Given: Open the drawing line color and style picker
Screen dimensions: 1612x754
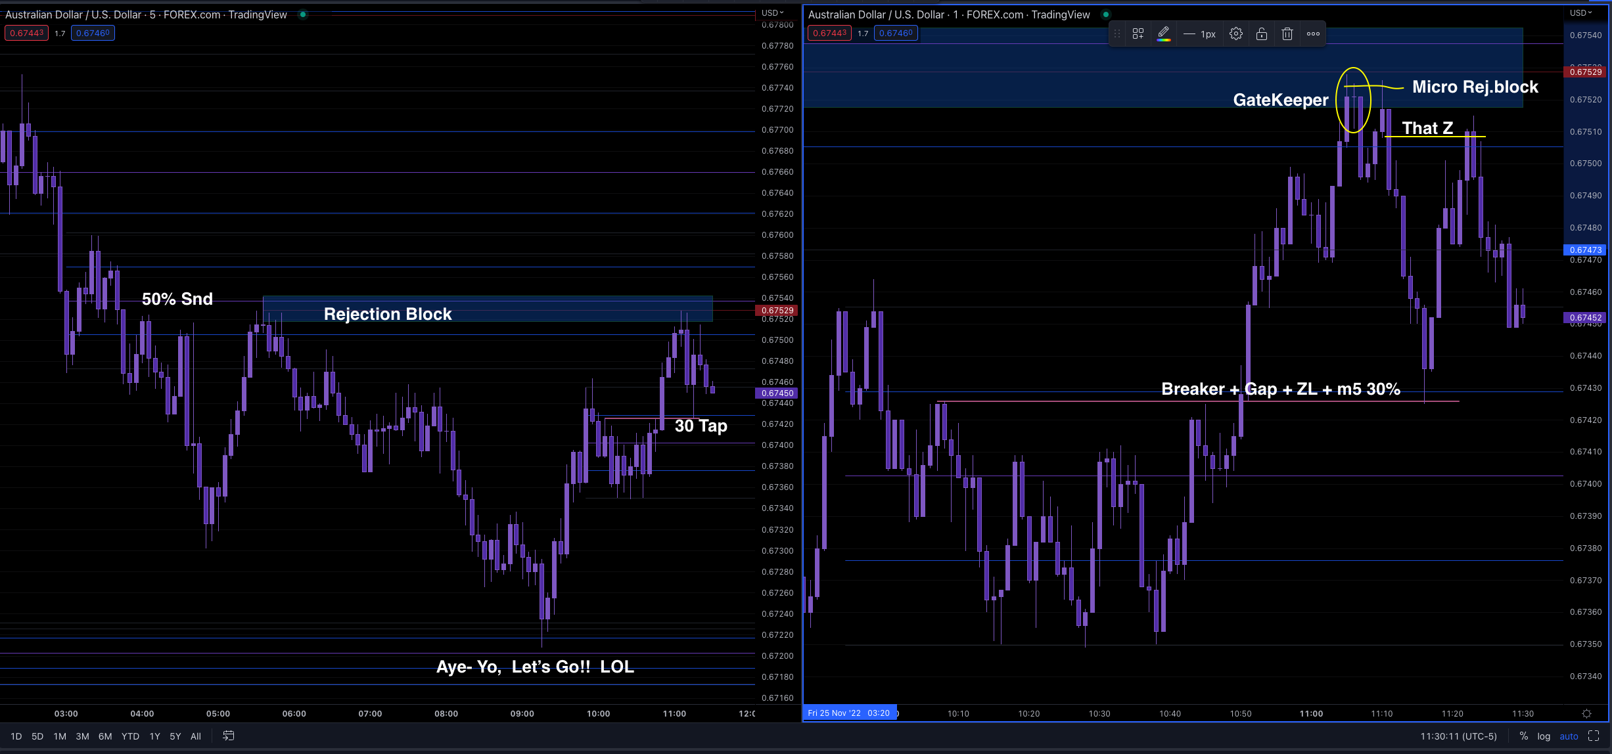Looking at the screenshot, I should (1164, 33).
